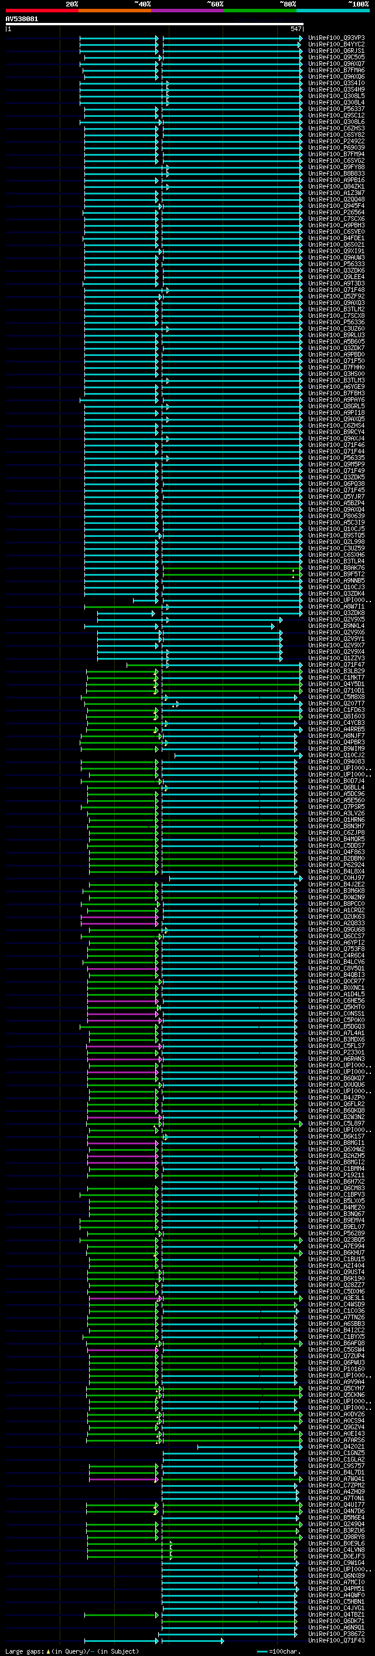Click the alignment bar for UniRef100_Q93VP3

point(190,38)
